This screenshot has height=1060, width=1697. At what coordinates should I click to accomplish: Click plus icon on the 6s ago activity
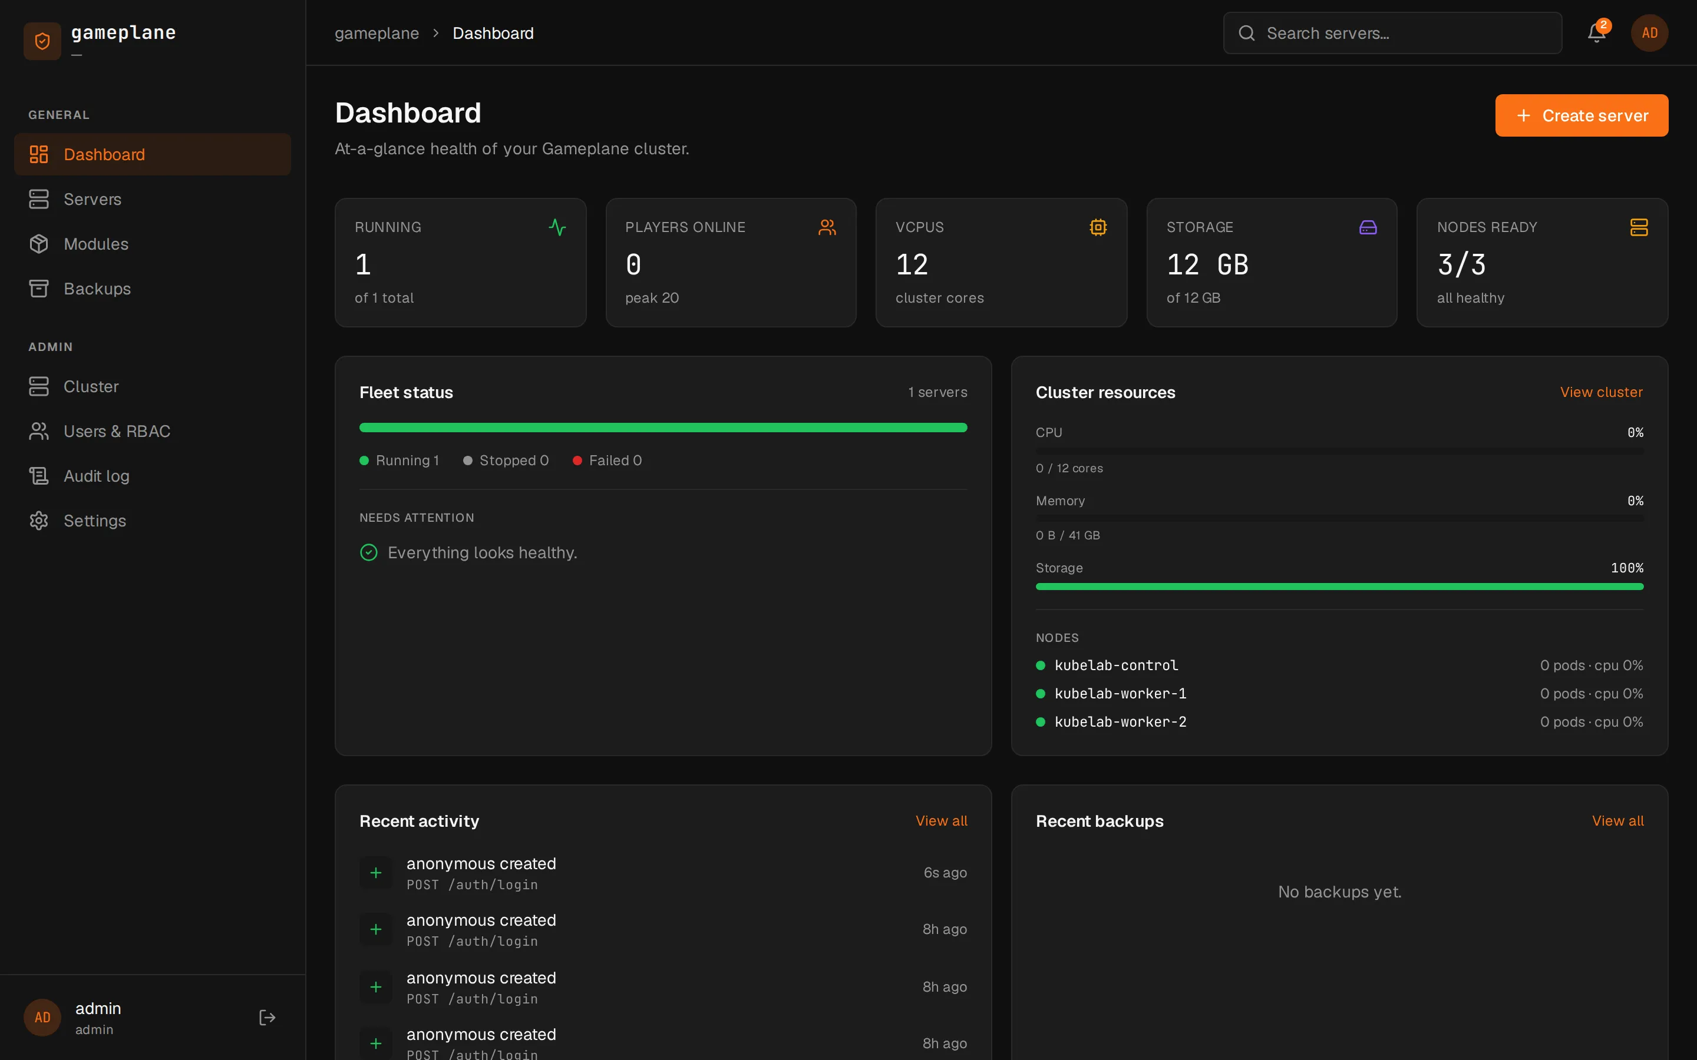[376, 873]
